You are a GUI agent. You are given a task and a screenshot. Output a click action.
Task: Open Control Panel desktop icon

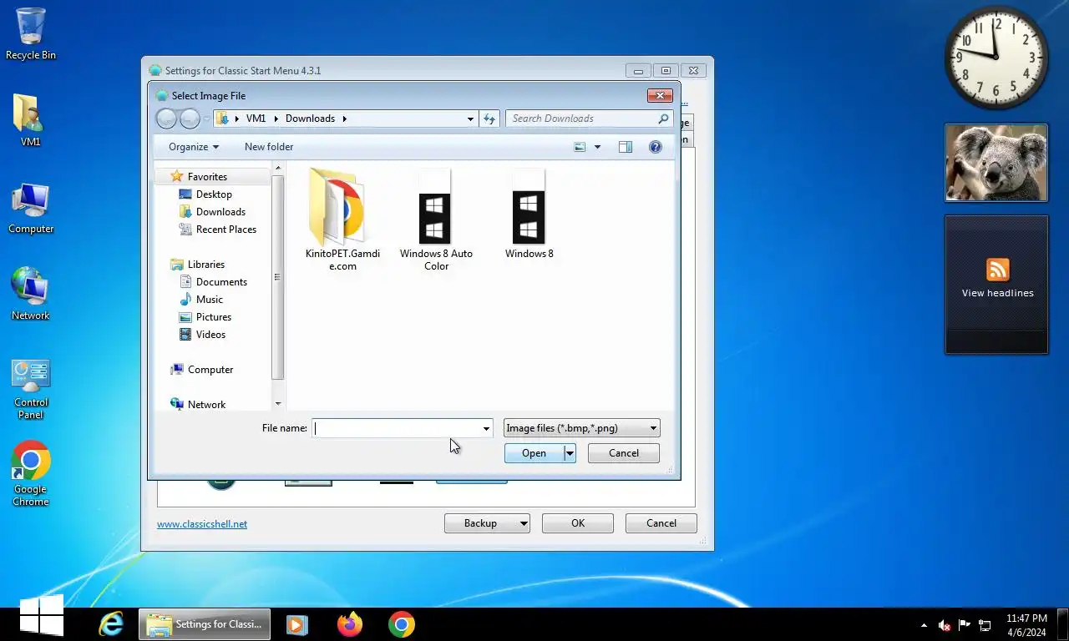(x=31, y=389)
